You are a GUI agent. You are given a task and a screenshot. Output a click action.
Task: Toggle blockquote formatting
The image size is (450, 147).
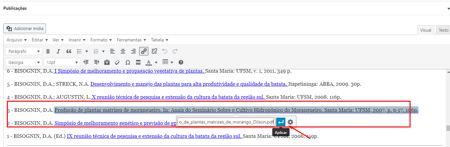tap(69, 51)
